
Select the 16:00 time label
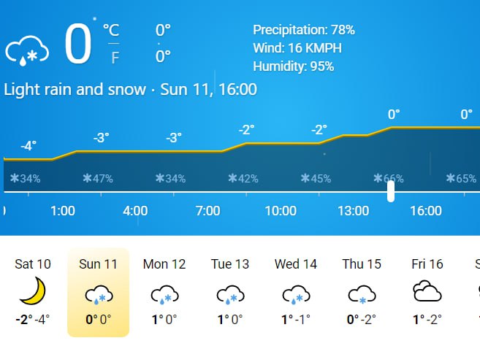pos(426,211)
